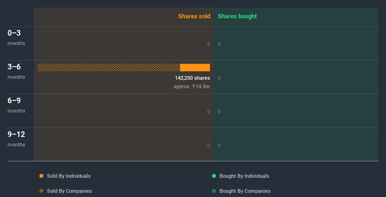386x197 pixels.
Task: Click shares bought 0 in 9–12 months row
Action: (x=219, y=146)
